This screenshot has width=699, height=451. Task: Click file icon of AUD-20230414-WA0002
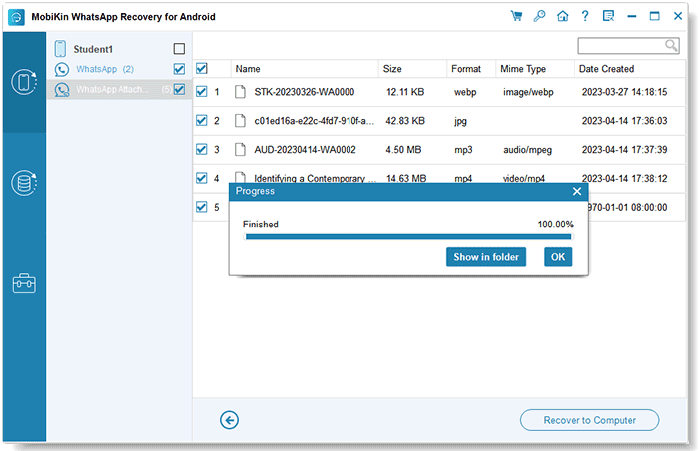point(240,150)
